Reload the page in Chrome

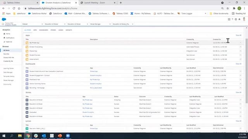coord(14,8)
